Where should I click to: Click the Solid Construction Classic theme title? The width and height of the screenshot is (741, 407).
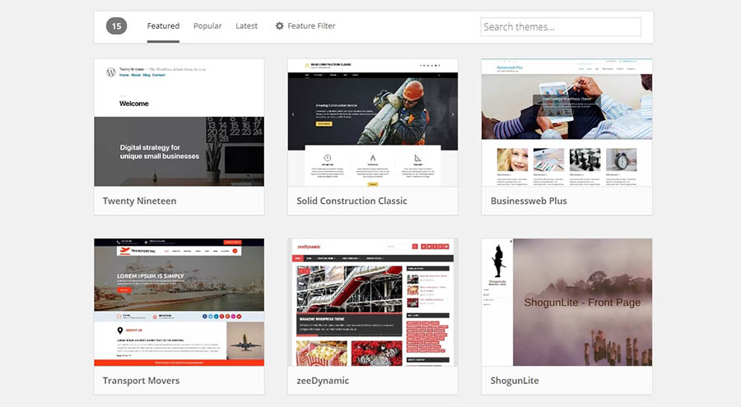(x=352, y=201)
